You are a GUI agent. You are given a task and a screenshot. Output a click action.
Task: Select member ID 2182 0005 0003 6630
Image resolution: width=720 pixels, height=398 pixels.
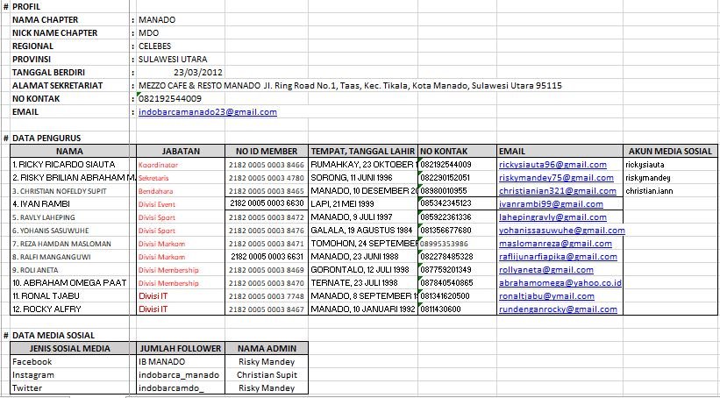point(267,203)
